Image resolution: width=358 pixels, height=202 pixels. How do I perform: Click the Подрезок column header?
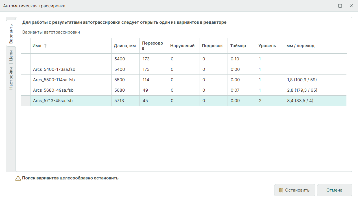[212, 46]
